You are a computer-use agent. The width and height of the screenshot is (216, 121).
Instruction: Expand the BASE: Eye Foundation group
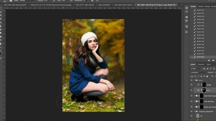click(194, 107)
